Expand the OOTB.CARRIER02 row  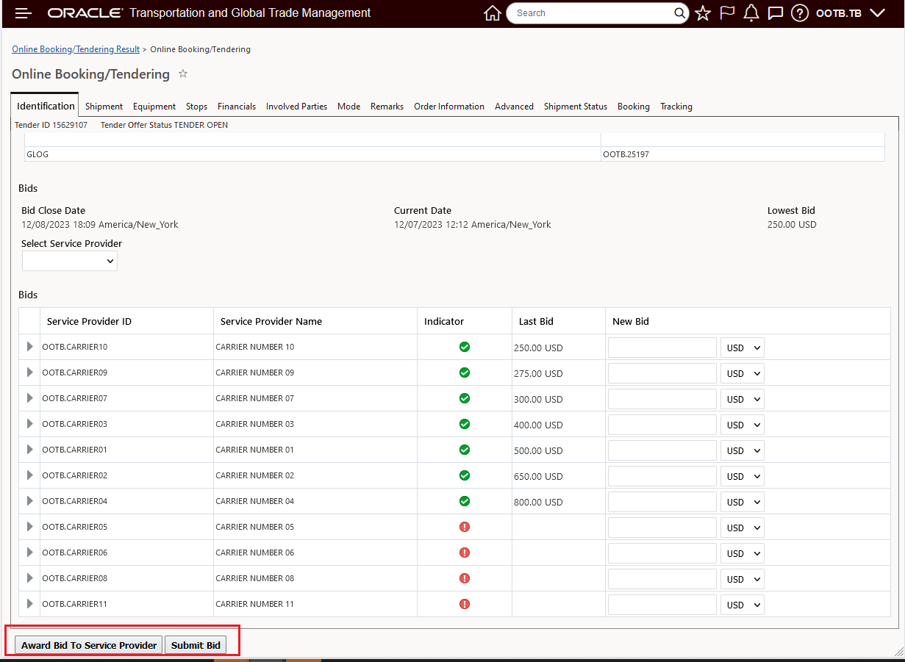(x=30, y=475)
